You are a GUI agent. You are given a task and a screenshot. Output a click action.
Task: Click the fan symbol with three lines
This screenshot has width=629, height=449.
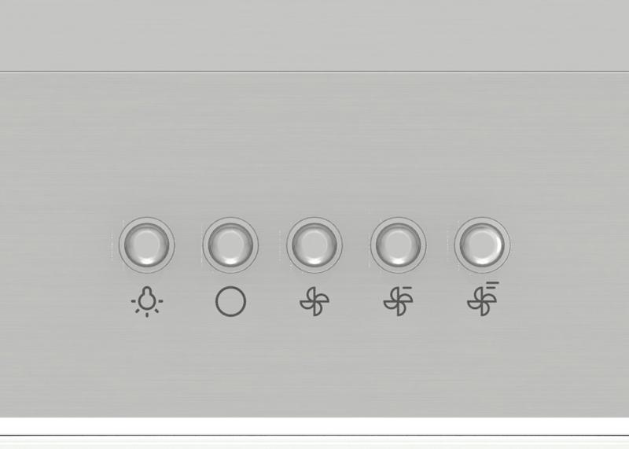click(483, 299)
